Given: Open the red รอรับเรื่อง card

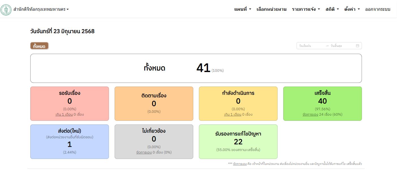Looking at the screenshot, I should click(70, 103).
